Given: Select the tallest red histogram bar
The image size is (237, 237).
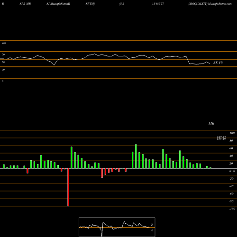Looking at the screenshot, I should click(68, 187).
